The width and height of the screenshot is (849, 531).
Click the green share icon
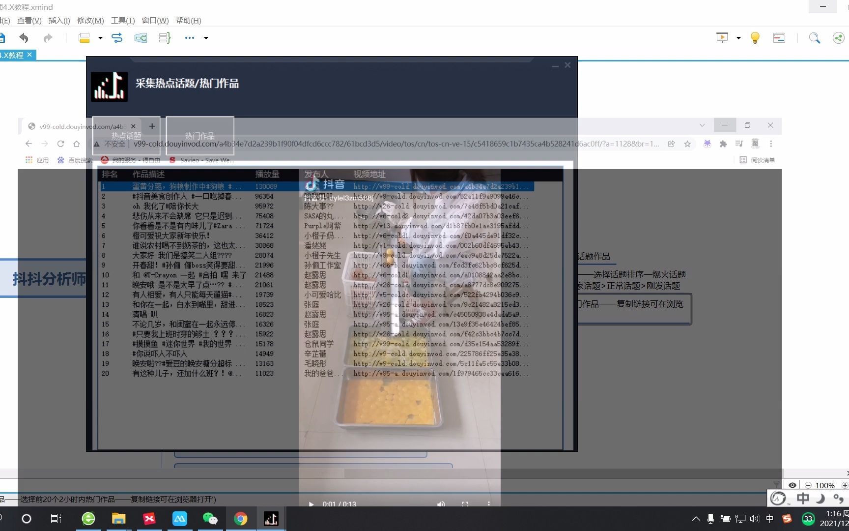point(838,38)
